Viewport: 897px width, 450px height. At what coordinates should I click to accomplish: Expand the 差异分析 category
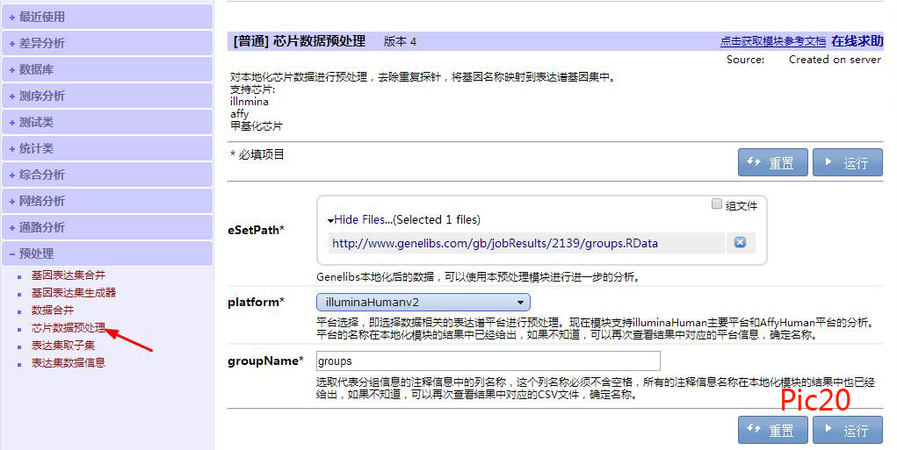42,43
